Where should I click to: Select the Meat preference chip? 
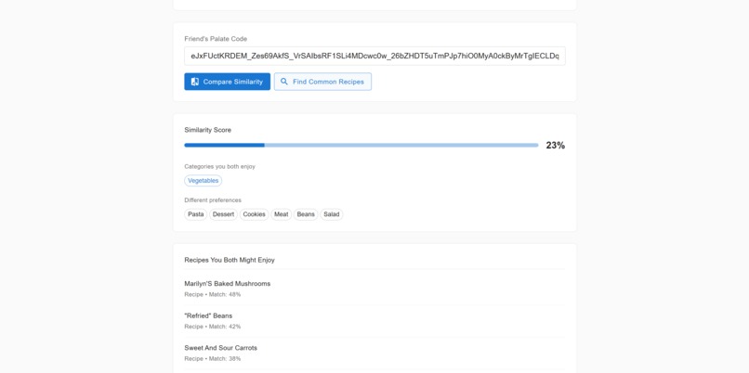pos(282,214)
